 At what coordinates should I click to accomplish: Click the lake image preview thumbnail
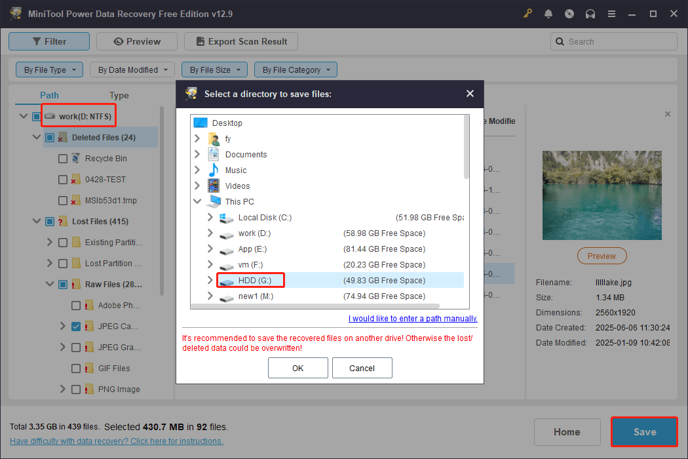pos(602,195)
